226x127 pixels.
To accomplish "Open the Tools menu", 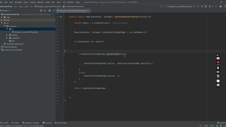I will (59, 2).
